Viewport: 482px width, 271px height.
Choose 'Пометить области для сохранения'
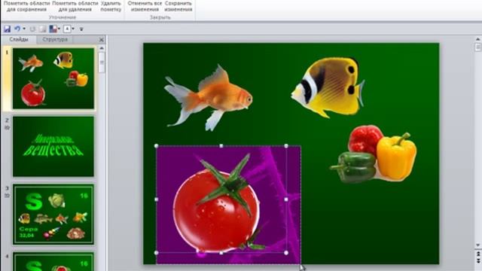(x=27, y=6)
